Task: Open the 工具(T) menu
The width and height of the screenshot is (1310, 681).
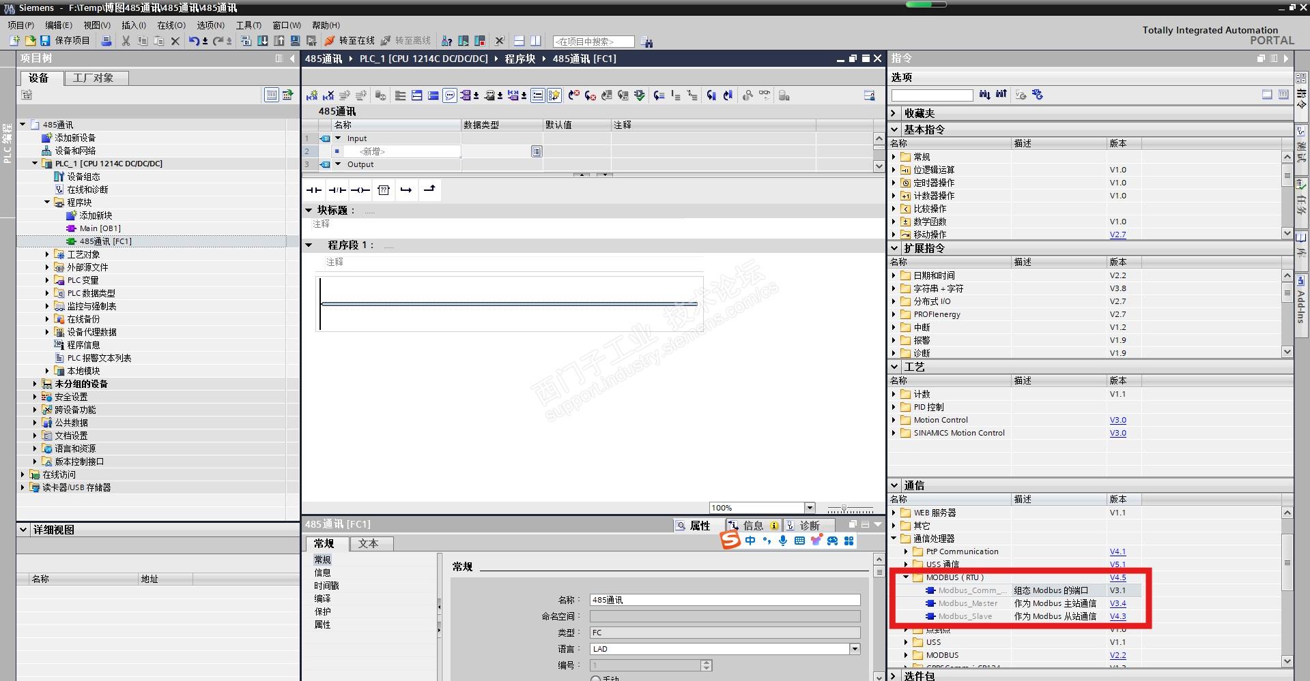Action: [248, 25]
